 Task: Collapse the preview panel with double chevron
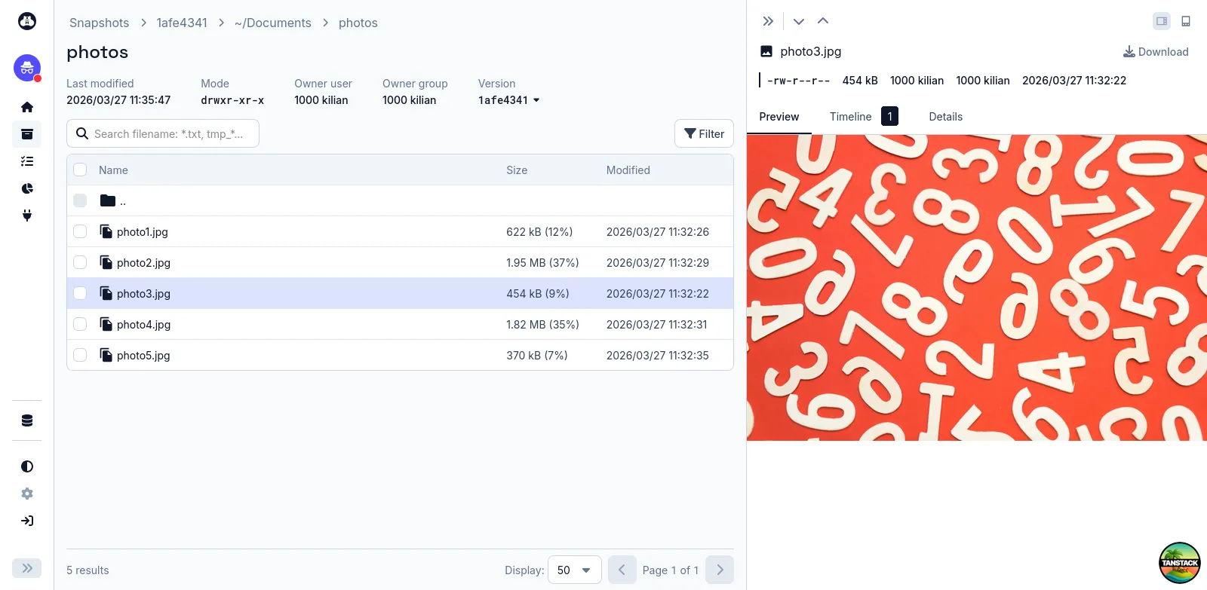pos(768,21)
